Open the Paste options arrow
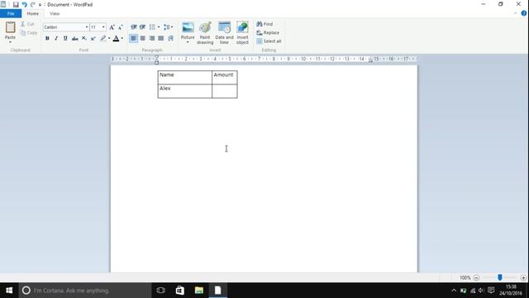This screenshot has width=529, height=298. (10, 42)
